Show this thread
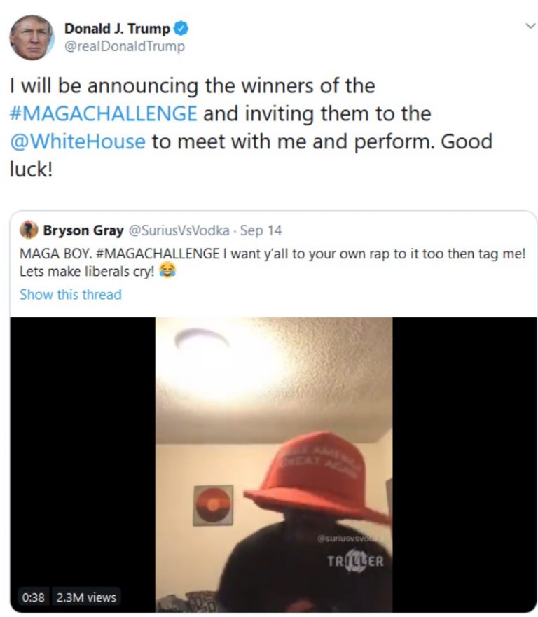Image resolution: width=538 pixels, height=617 pixels. pyautogui.click(x=71, y=294)
